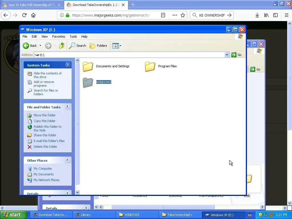Click the search go arrow in Firefox
292x219 pixels.
[x=230, y=15]
